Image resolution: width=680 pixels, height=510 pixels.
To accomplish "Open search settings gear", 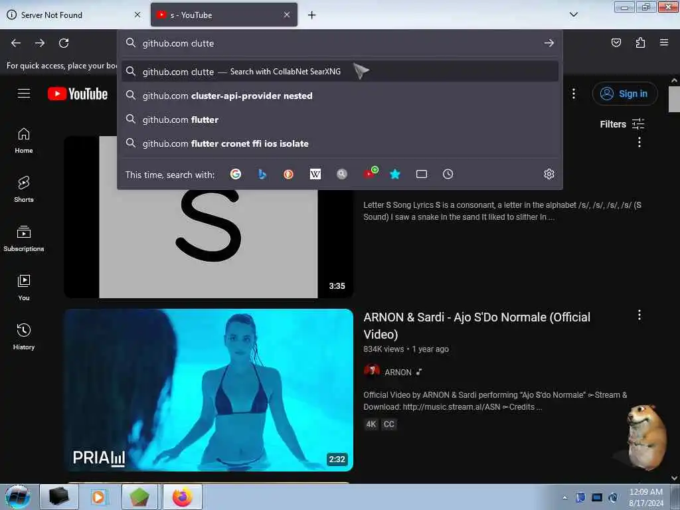I will 549,175.
